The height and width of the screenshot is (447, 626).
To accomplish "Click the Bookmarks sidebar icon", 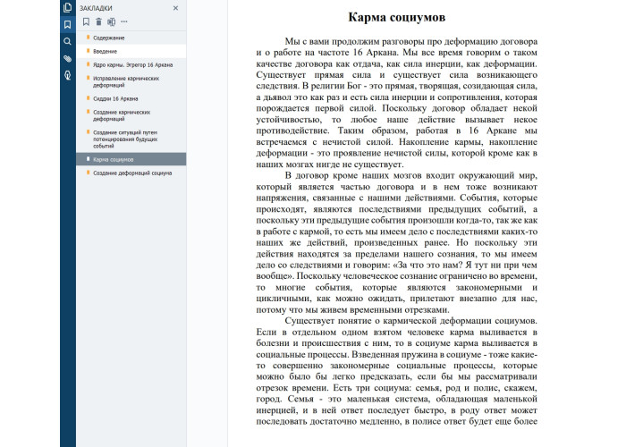I will coord(67,24).
